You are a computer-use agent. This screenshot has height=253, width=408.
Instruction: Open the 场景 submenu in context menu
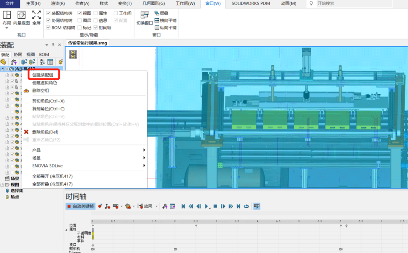tap(88, 158)
